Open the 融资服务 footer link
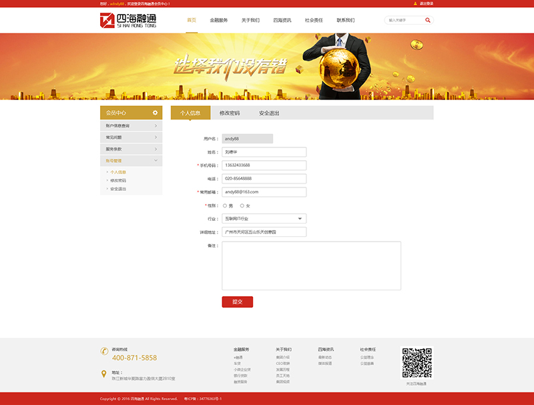534x405 pixels. [x=240, y=382]
